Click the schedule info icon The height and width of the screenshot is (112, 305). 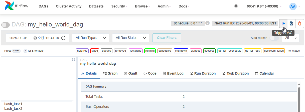click(207, 23)
